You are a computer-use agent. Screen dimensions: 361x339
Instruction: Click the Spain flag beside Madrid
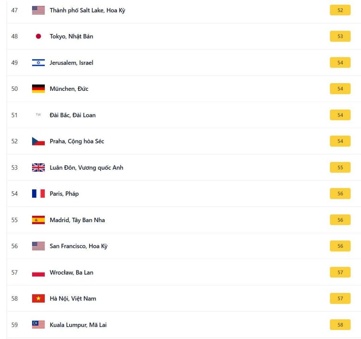pyautogui.click(x=38, y=220)
